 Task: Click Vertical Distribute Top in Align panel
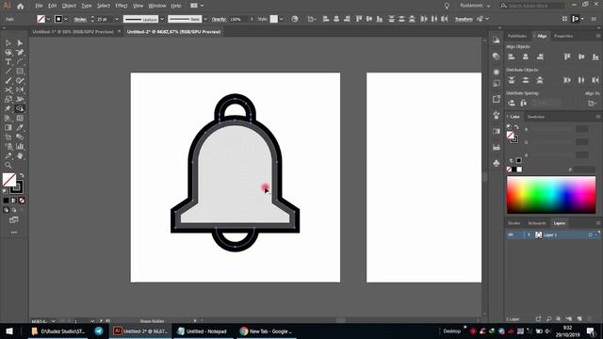[x=511, y=80]
